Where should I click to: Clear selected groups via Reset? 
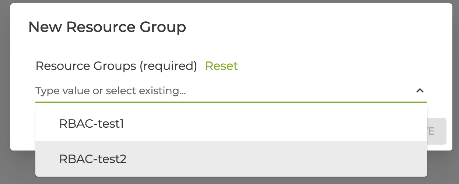[221, 66]
